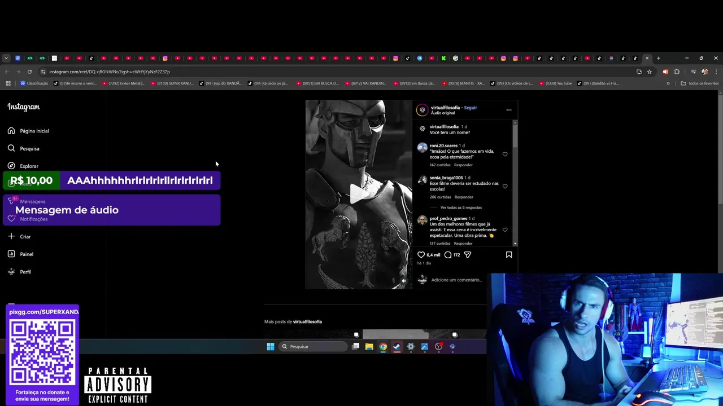
Task: Open comments via the speech bubble icon
Action: click(448, 255)
